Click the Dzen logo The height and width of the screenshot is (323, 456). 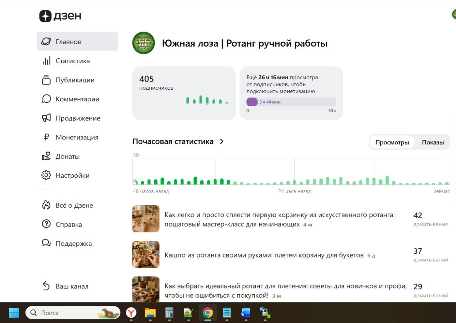(x=60, y=16)
